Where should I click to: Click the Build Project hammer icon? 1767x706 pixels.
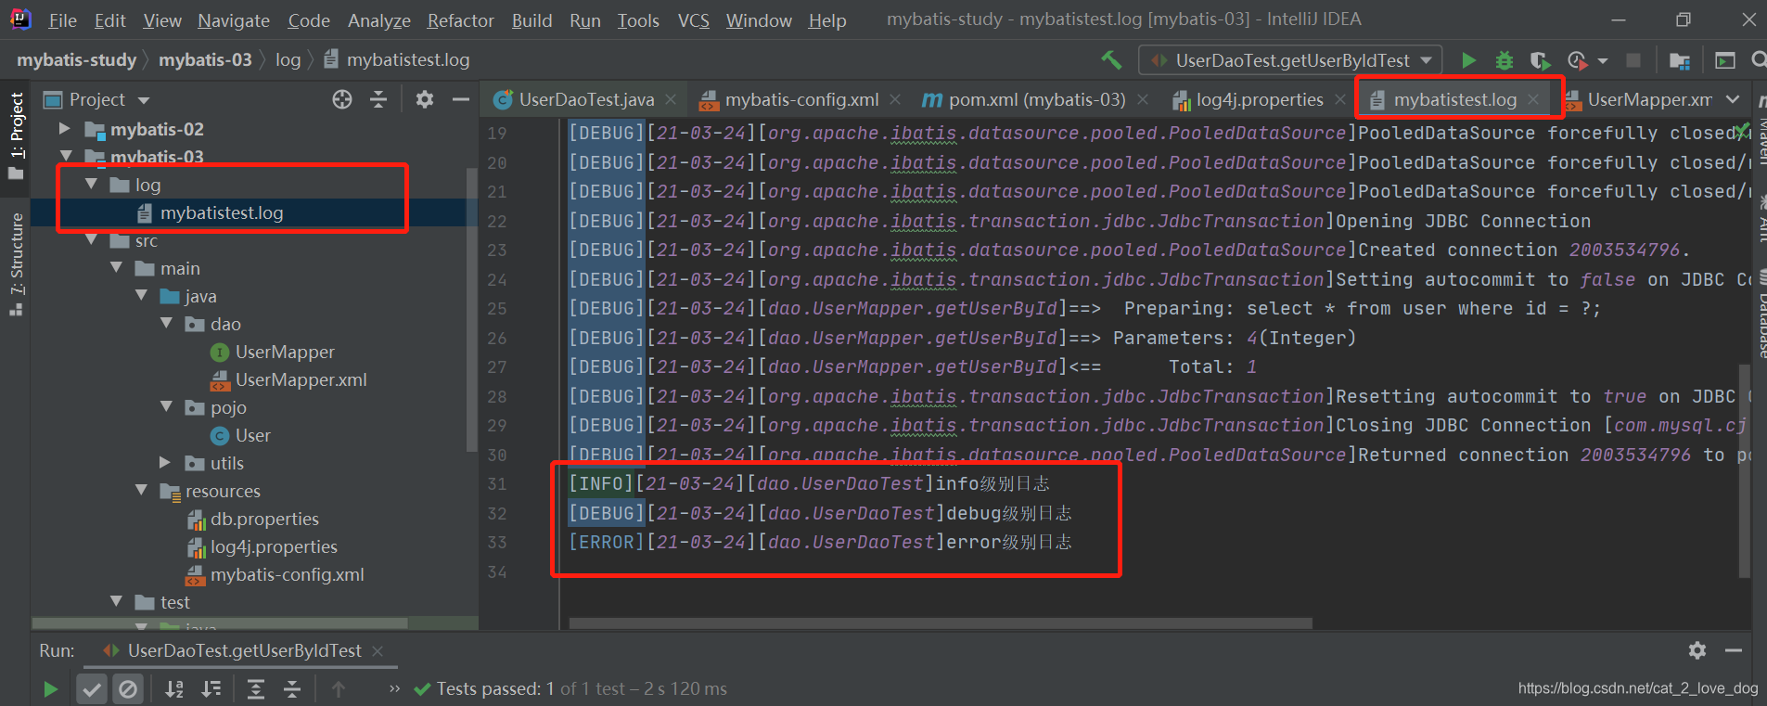1111,60
